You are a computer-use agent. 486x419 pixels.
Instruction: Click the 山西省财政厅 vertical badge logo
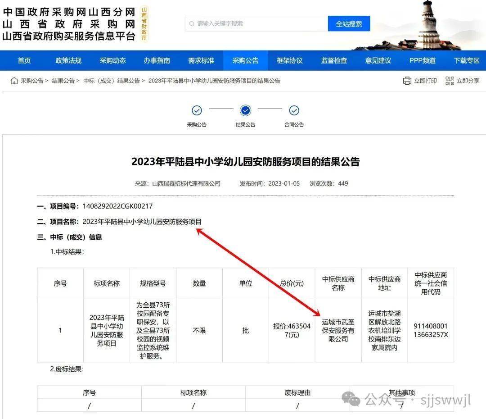click(x=144, y=24)
